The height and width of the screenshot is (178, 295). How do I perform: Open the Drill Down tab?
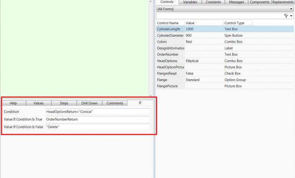89,103
